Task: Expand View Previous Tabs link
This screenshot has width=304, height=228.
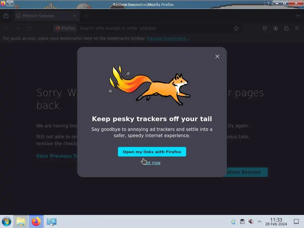Action: [57, 156]
